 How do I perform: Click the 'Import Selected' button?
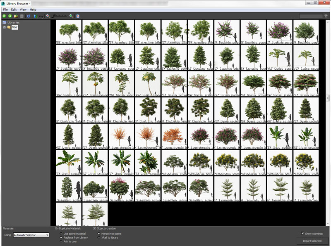coord(312,241)
